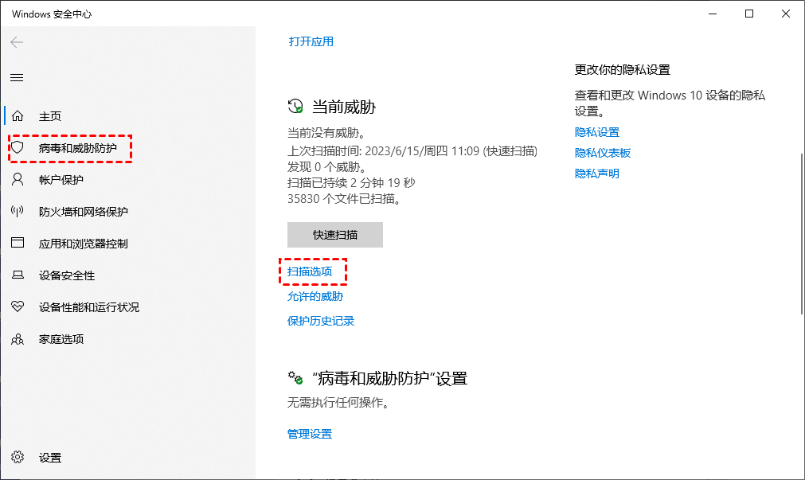Open the 扫描选项 link
Viewport: 805px width, 480px height.
tap(310, 271)
